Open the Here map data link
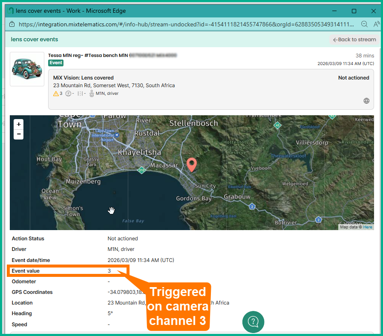 (368, 227)
